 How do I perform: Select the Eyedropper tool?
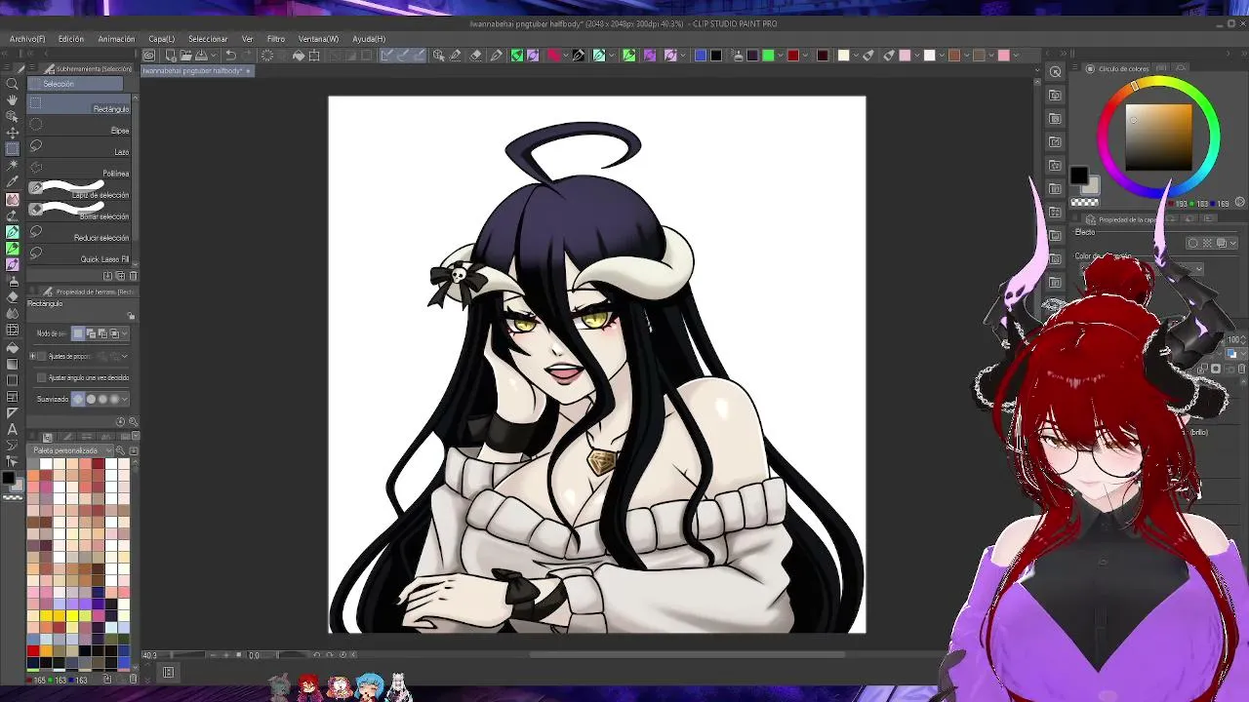pyautogui.click(x=12, y=181)
